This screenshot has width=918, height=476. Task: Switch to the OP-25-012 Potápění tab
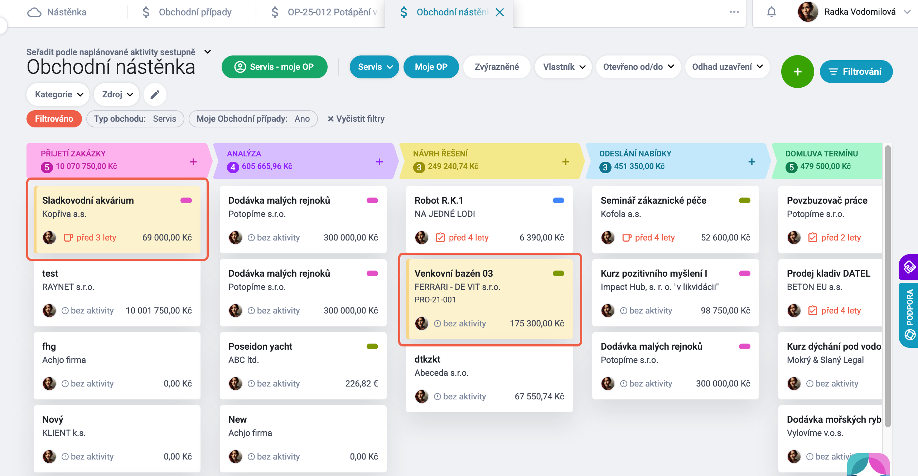point(324,12)
